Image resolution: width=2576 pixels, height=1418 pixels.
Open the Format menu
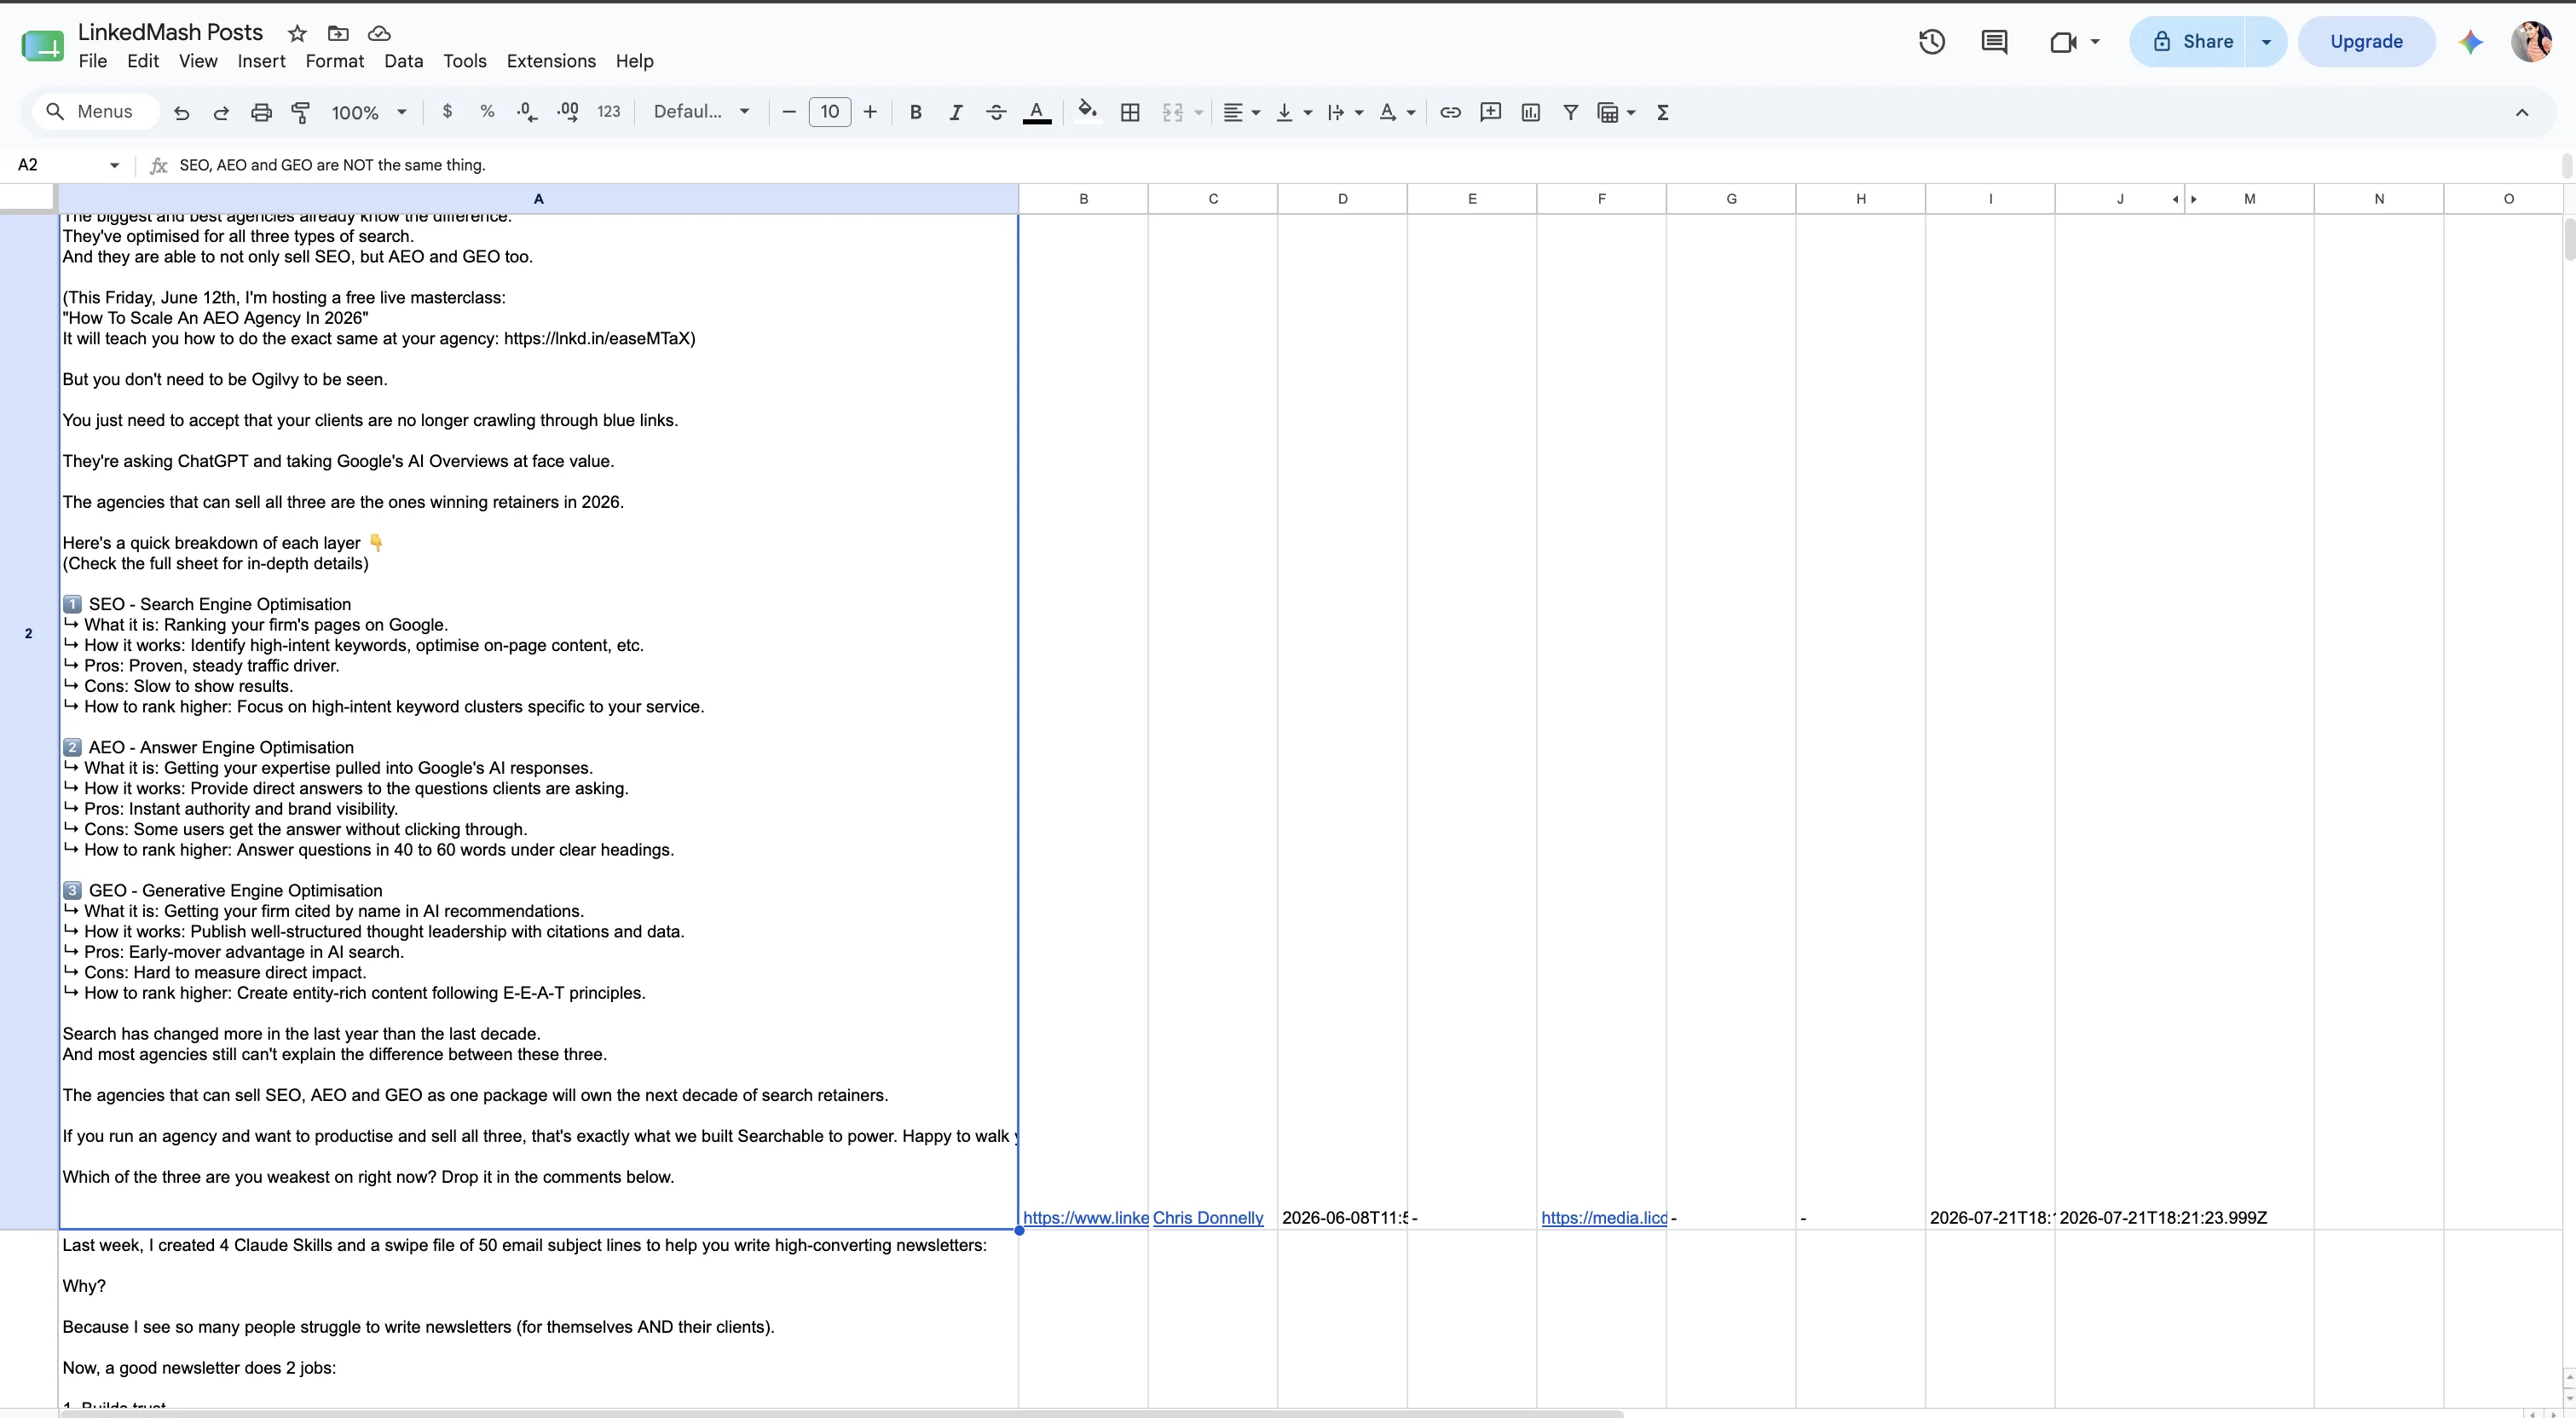coord(335,61)
